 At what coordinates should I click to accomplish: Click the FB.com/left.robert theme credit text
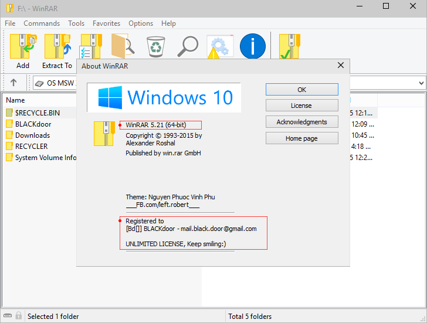162,205
